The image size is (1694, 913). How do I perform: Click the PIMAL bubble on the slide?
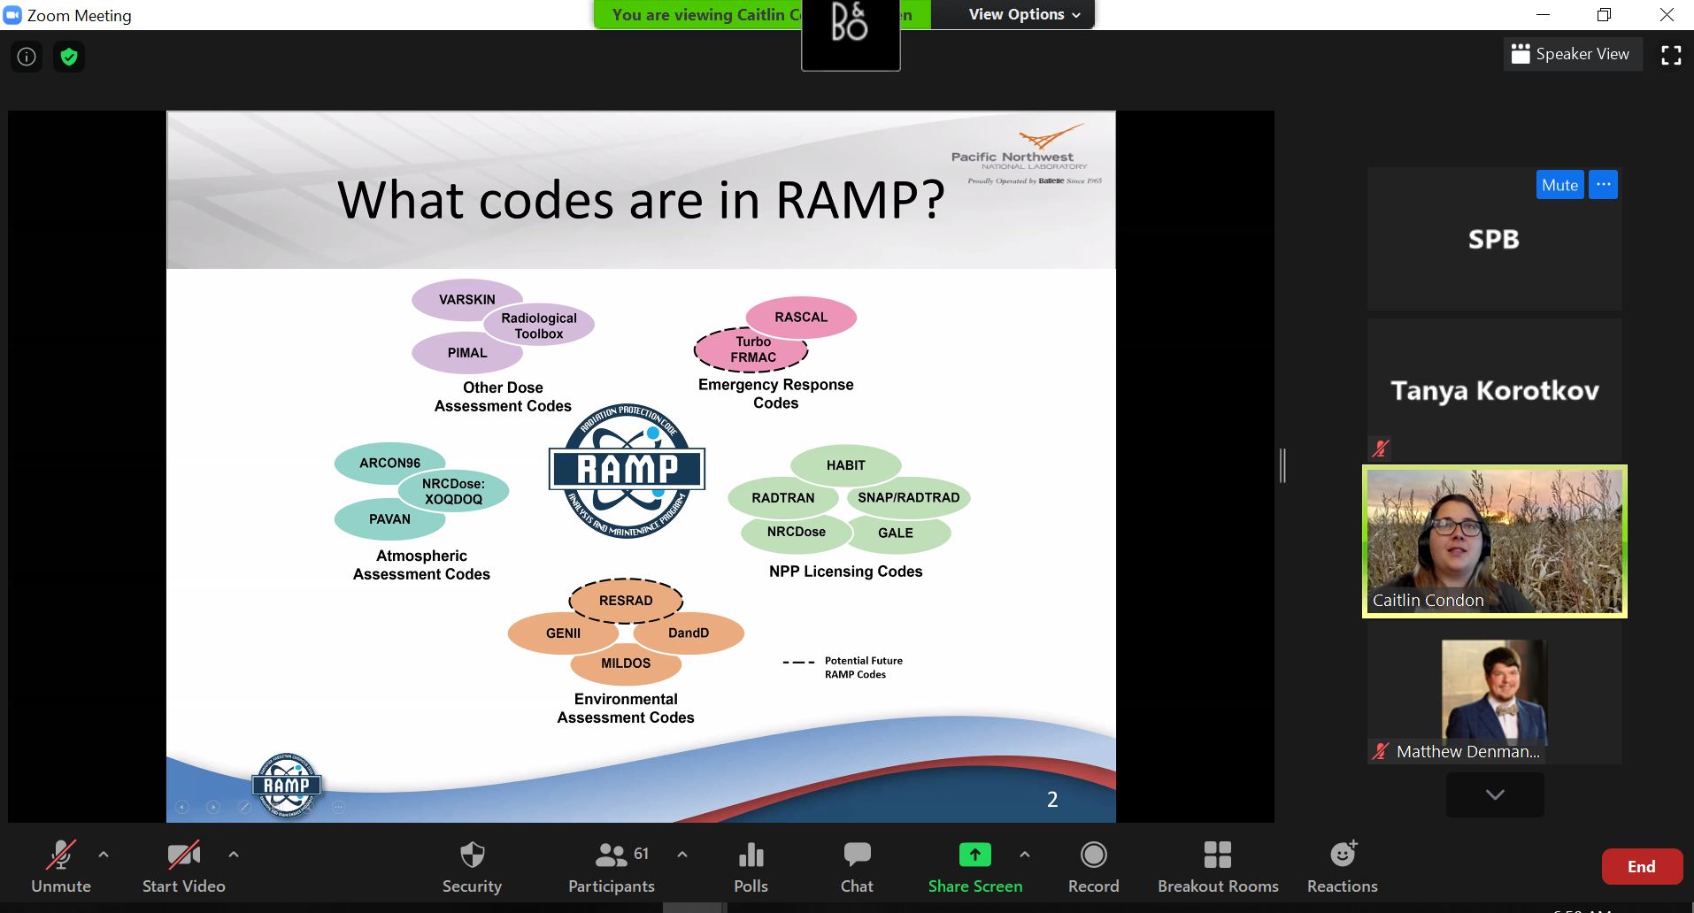click(x=467, y=353)
